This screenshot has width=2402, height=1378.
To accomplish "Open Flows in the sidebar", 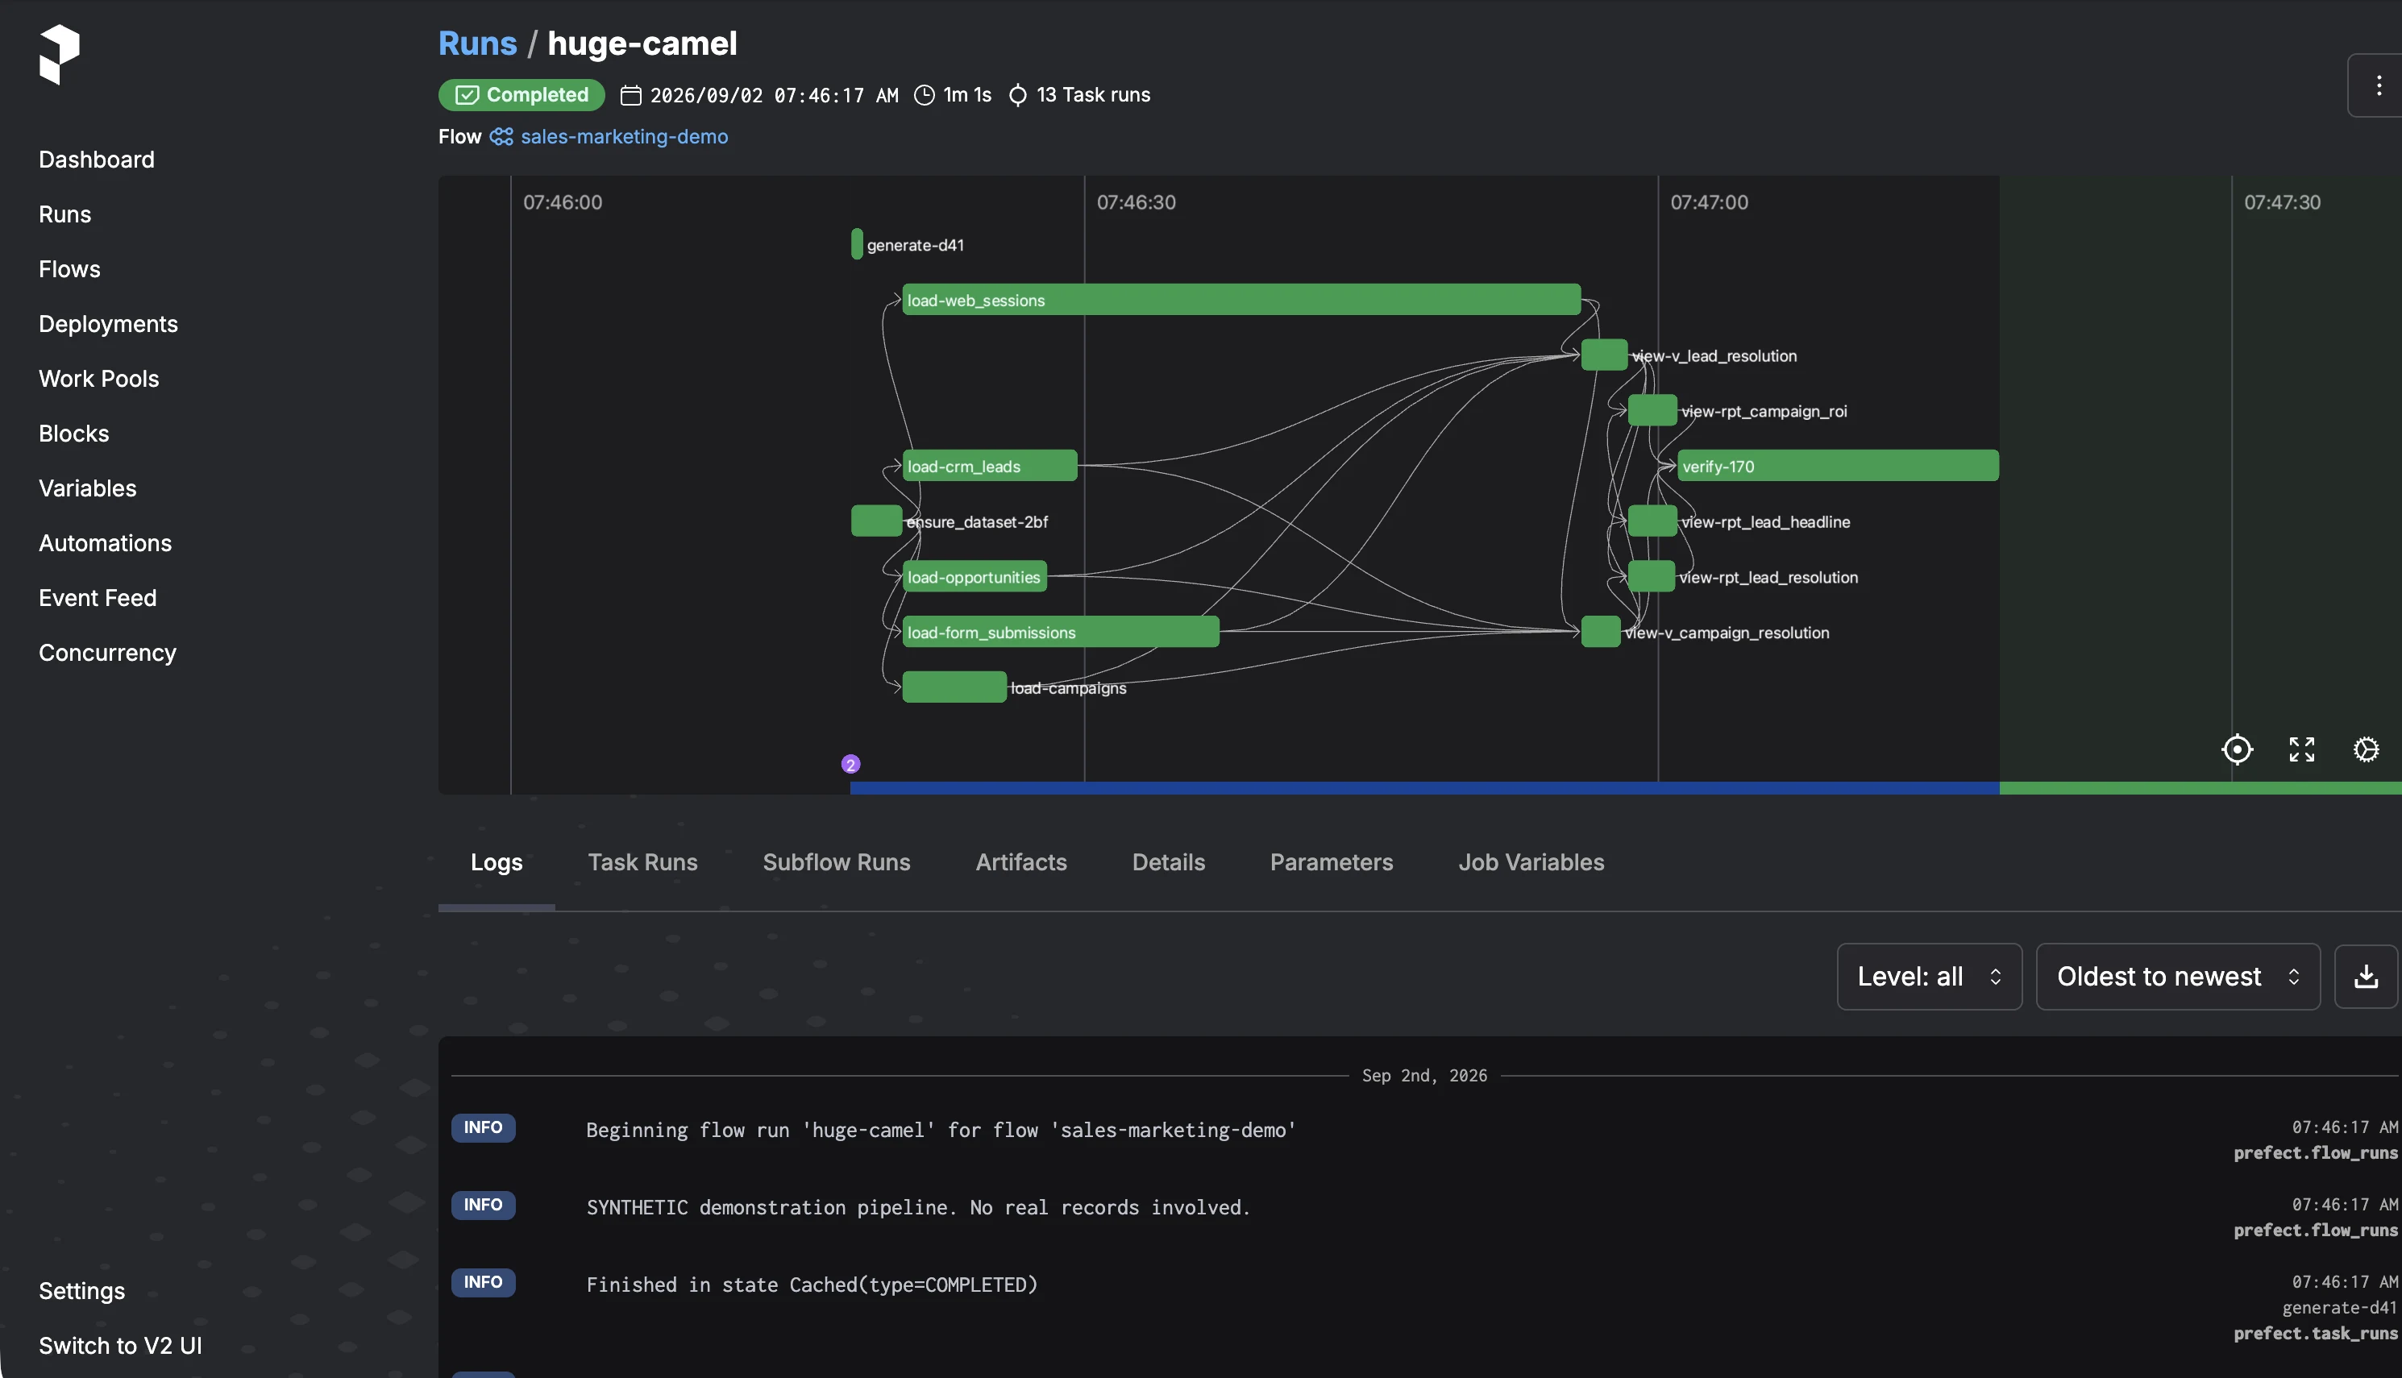I will [69, 269].
